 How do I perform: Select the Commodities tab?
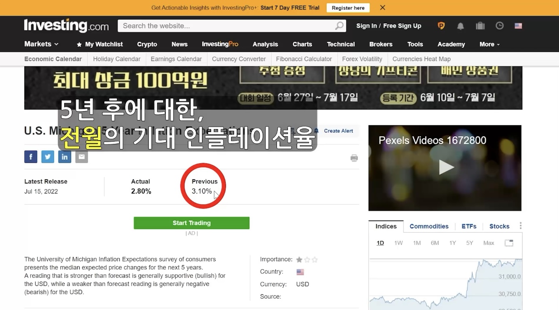coord(429,226)
